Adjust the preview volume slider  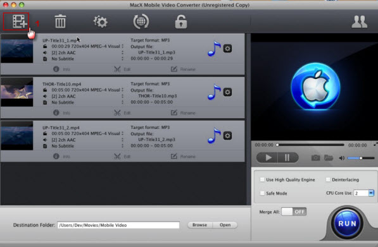click(x=361, y=158)
